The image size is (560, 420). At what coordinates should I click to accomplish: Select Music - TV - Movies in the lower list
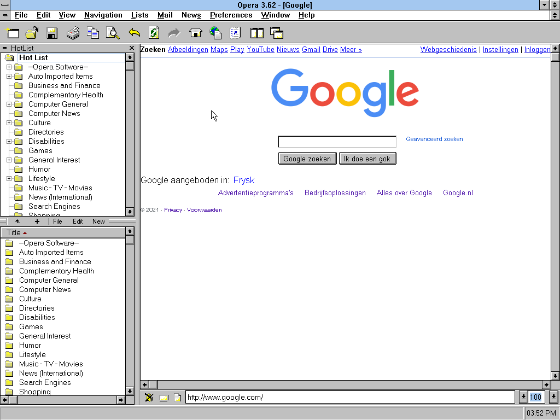point(51,364)
